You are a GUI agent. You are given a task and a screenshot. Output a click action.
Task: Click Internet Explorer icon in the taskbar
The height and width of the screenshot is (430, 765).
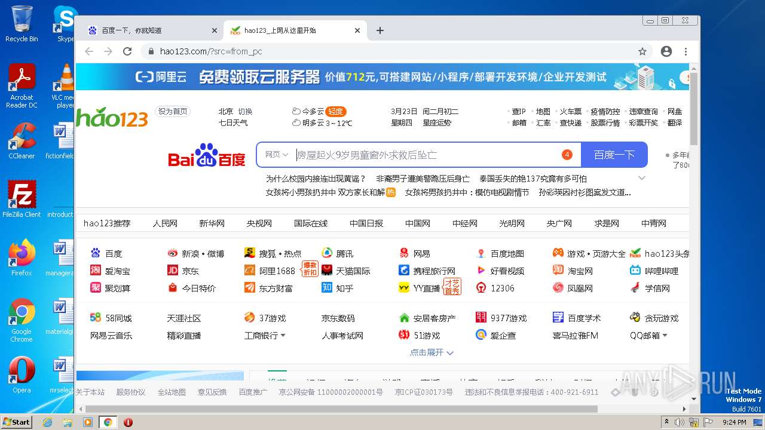coord(47,422)
